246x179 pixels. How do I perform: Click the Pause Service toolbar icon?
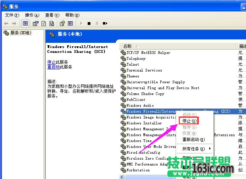97,23
